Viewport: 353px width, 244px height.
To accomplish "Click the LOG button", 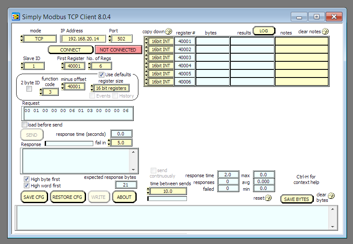I will [264, 31].
